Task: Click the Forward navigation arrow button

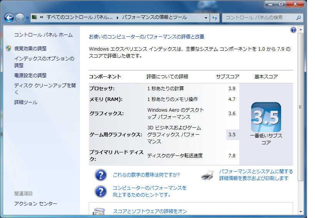Action: pos(19,18)
